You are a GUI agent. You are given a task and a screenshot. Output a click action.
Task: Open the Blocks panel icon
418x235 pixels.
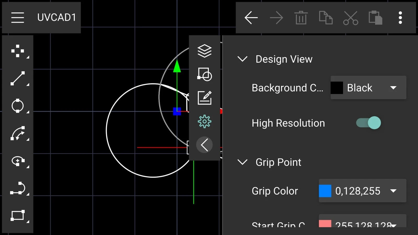click(x=204, y=74)
